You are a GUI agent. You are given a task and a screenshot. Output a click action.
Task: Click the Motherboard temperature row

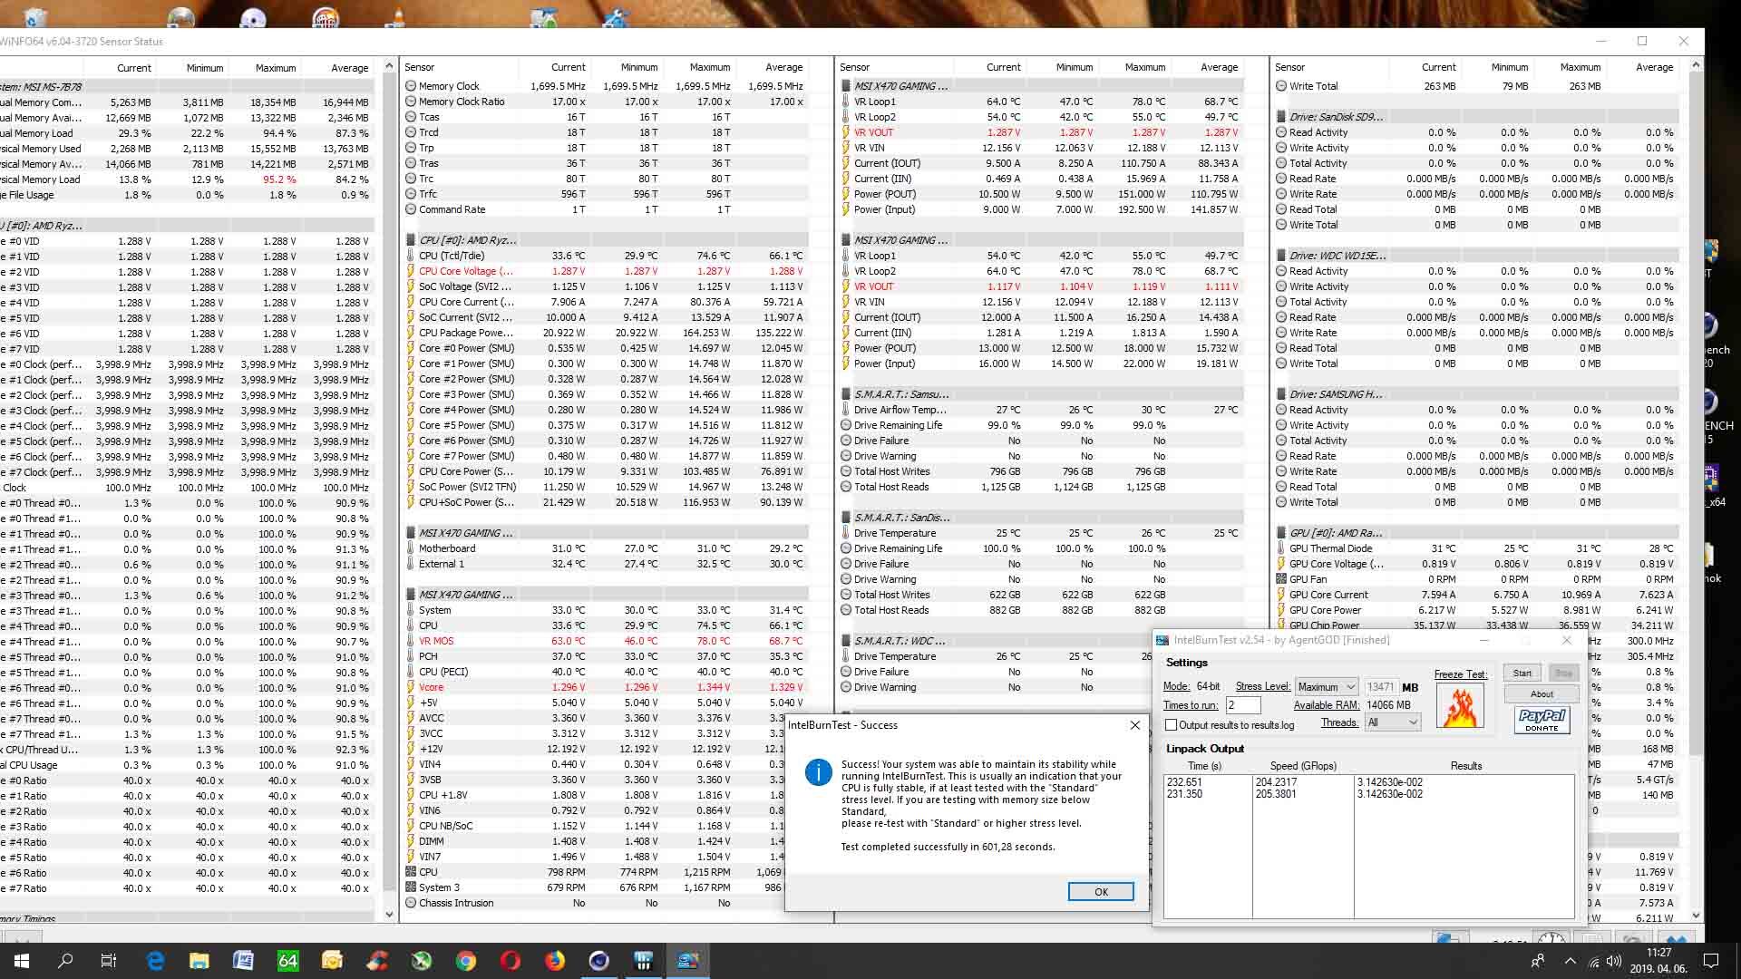pyautogui.click(x=606, y=548)
